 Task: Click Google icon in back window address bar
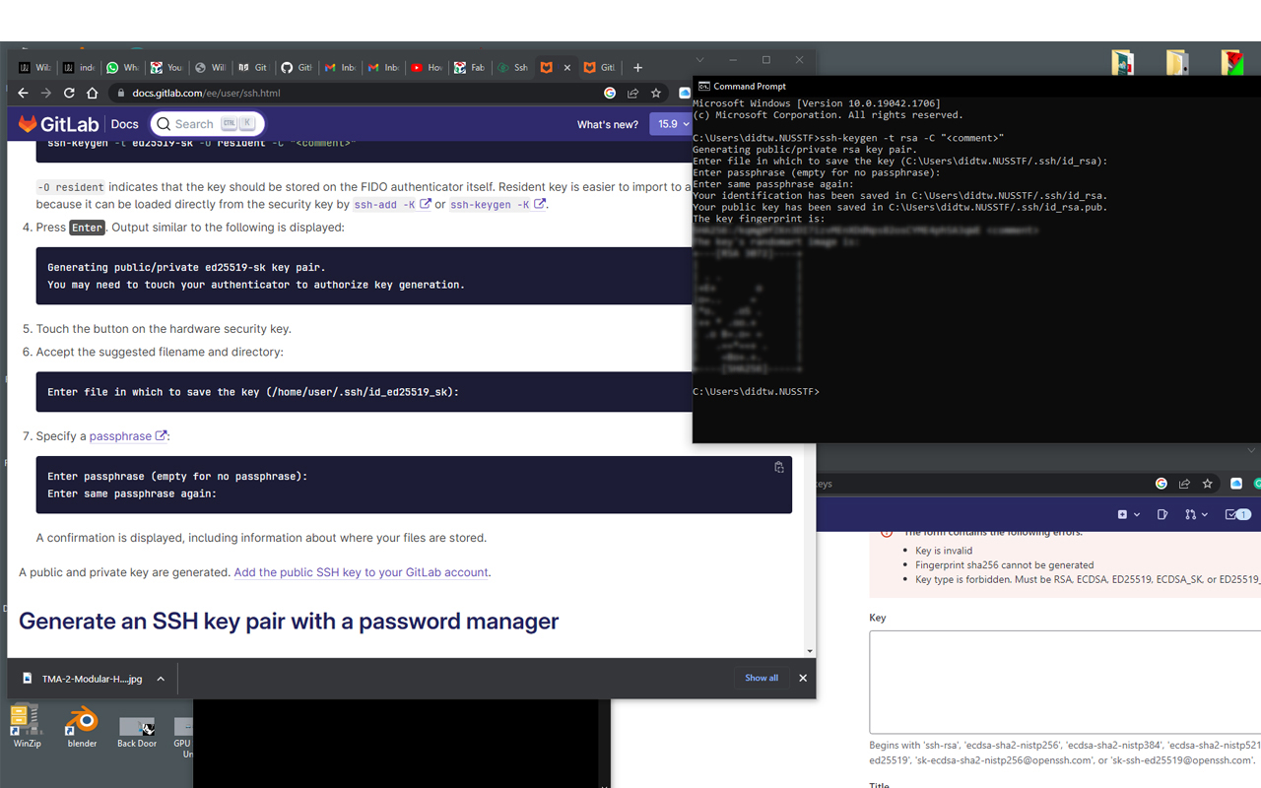coord(1161,484)
